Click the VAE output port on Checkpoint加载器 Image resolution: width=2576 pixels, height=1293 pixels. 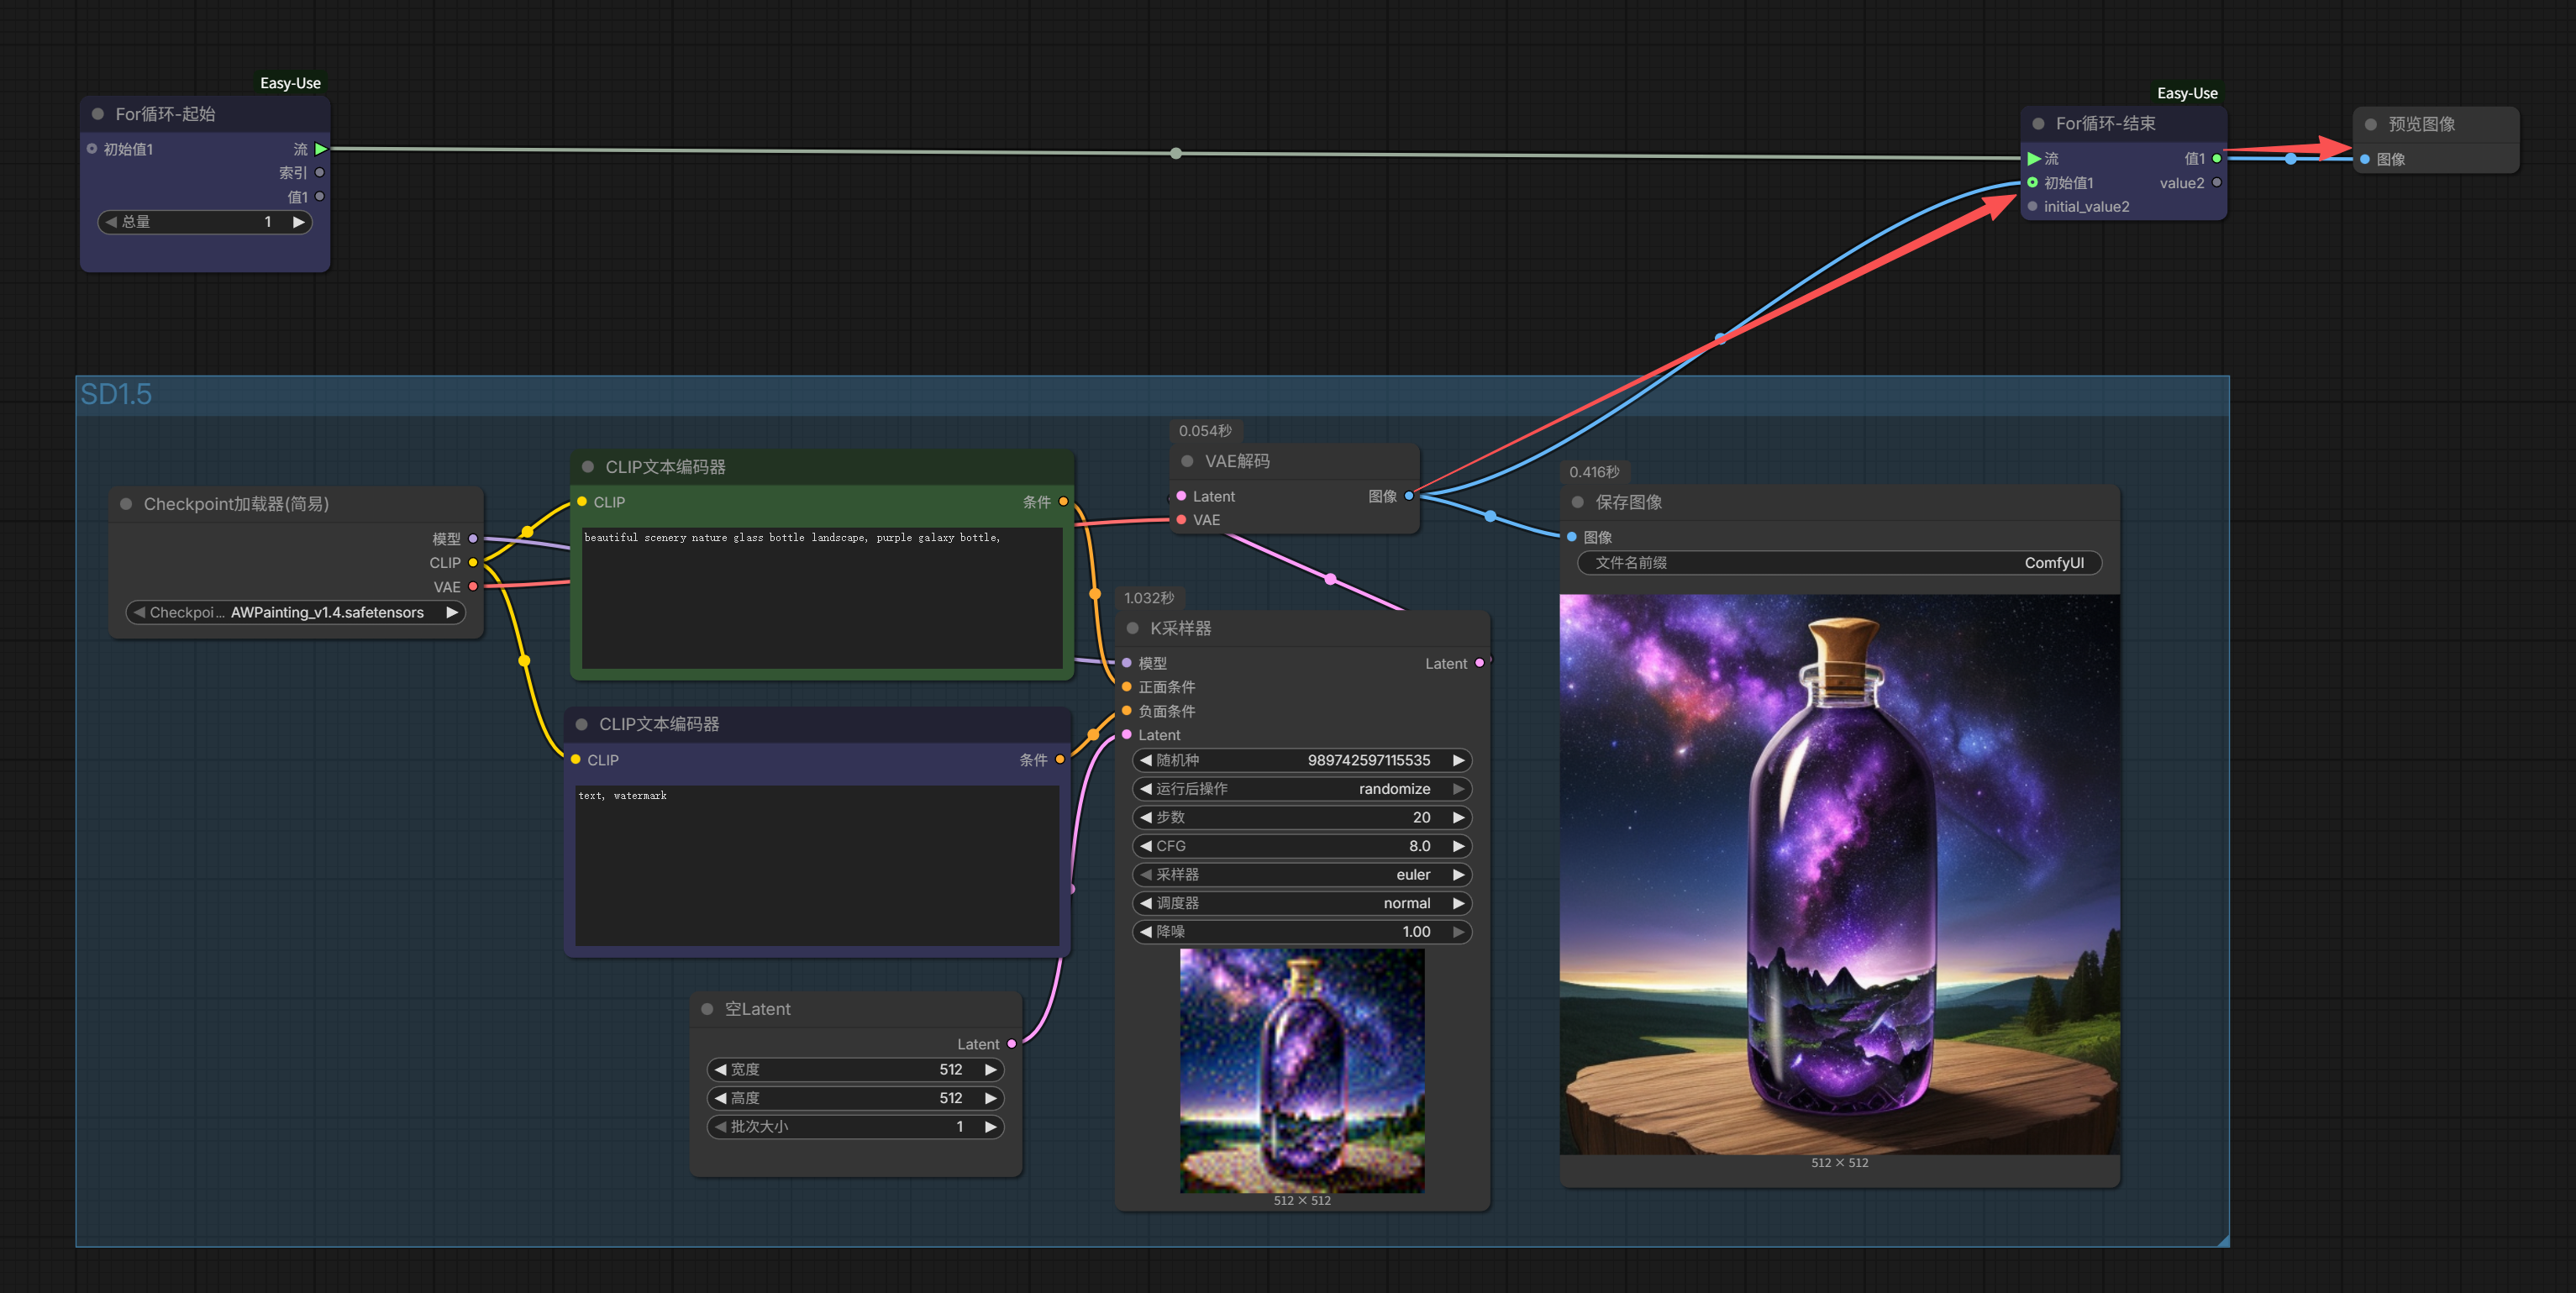point(473,587)
